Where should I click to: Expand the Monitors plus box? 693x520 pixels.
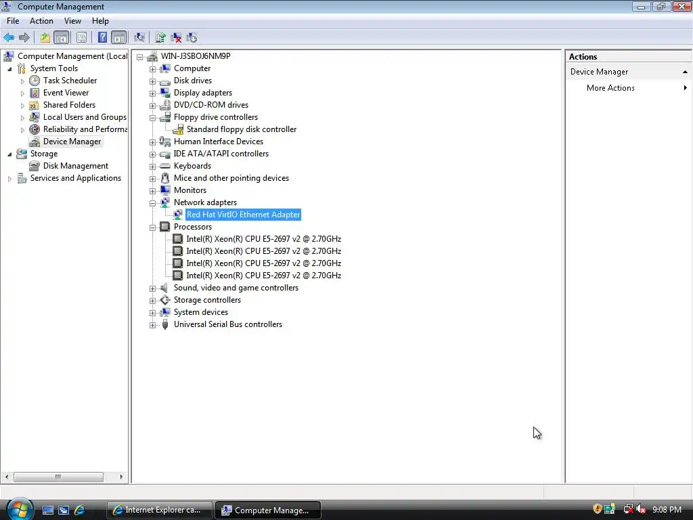pyautogui.click(x=152, y=191)
